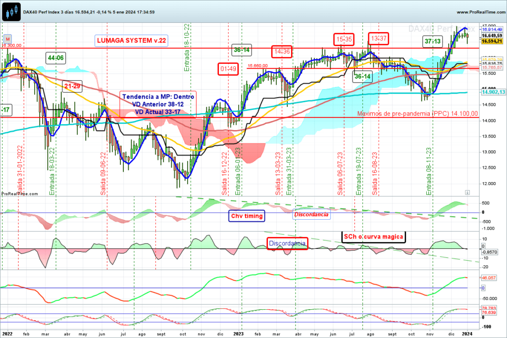Image resolution: width=507 pixels, height=338 pixels.
Task: Click the yellow '16.594,21' current price tag
Action: coord(492,42)
